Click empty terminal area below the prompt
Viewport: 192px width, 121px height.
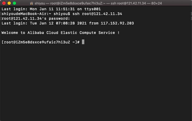[96, 81]
